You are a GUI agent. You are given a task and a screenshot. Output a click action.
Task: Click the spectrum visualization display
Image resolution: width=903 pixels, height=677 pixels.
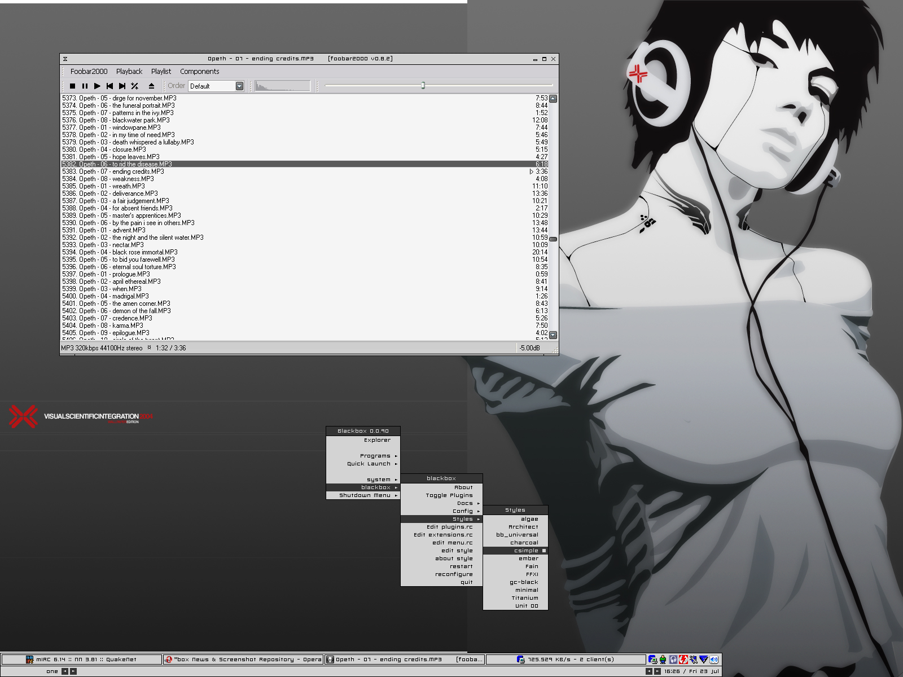tap(282, 86)
